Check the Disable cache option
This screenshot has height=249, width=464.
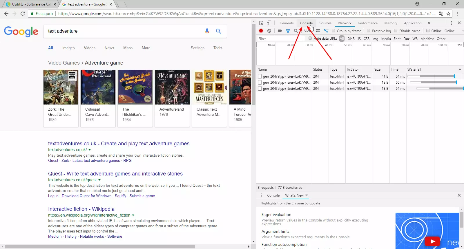click(x=396, y=31)
